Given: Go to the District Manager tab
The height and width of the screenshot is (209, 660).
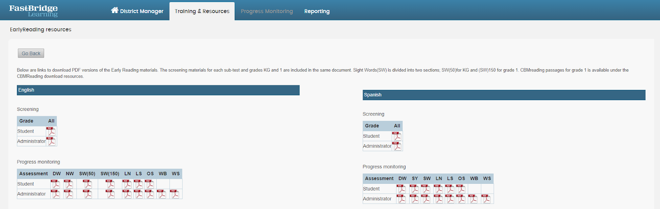Looking at the screenshot, I should pyautogui.click(x=137, y=11).
